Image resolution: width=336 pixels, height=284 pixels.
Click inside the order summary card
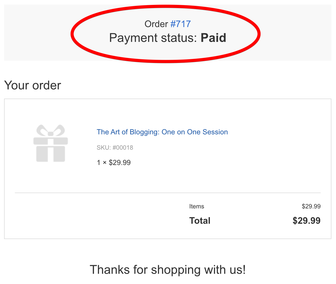coord(167,179)
